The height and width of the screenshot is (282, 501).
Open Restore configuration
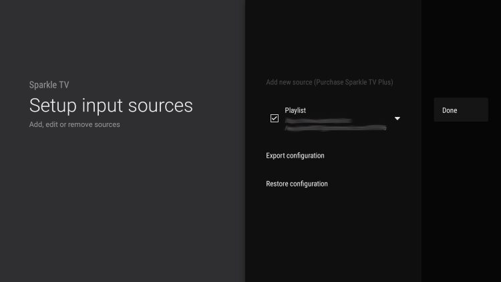click(297, 184)
